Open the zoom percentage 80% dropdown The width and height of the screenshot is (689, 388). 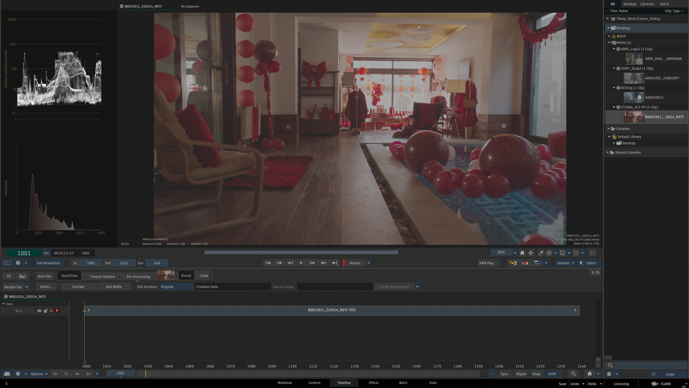coord(515,253)
